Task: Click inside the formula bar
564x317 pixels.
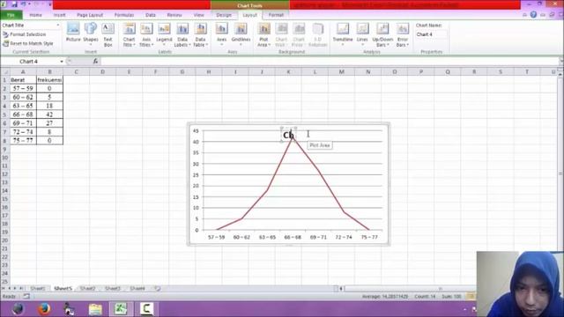Action: (329, 62)
